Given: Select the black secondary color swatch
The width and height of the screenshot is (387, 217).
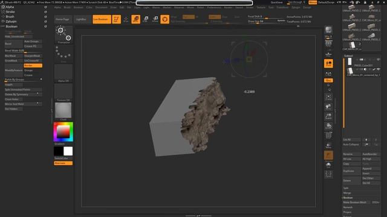Looking at the screenshot, I should pyautogui.click(x=59, y=151).
